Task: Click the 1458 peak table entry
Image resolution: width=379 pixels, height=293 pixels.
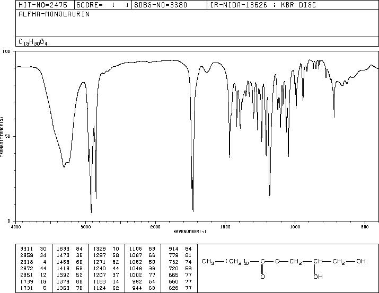Action: click(x=69, y=262)
